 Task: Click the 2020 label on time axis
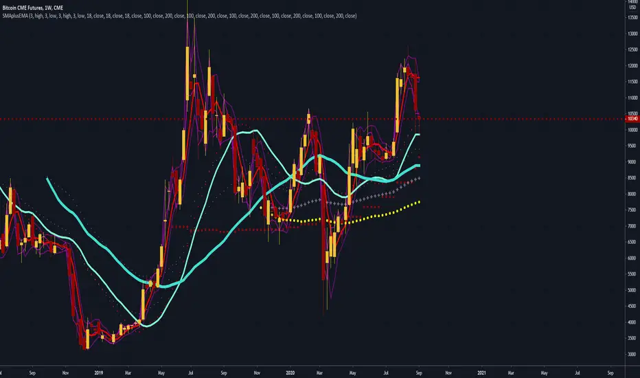point(290,373)
